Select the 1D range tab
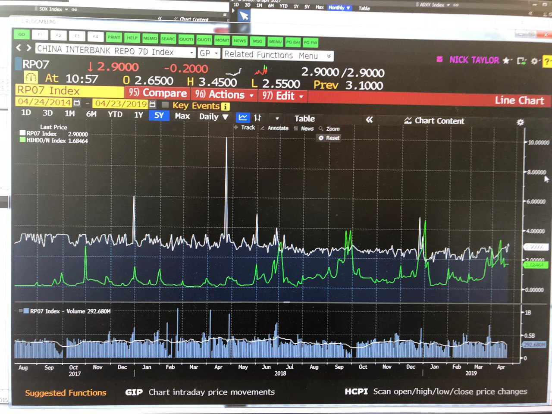552x414 pixels. (26, 113)
